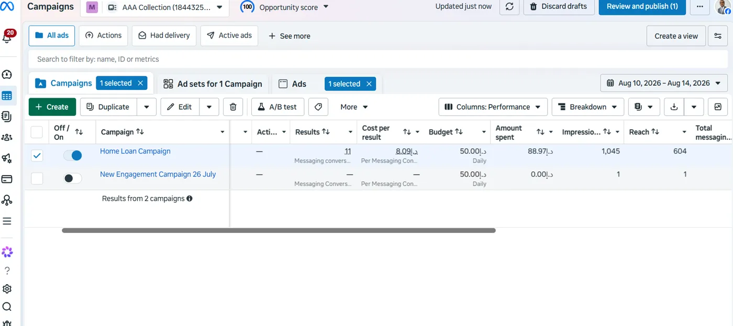Viewport: 733px width, 326px height.
Task: Click the green Create button
Action: coord(52,107)
